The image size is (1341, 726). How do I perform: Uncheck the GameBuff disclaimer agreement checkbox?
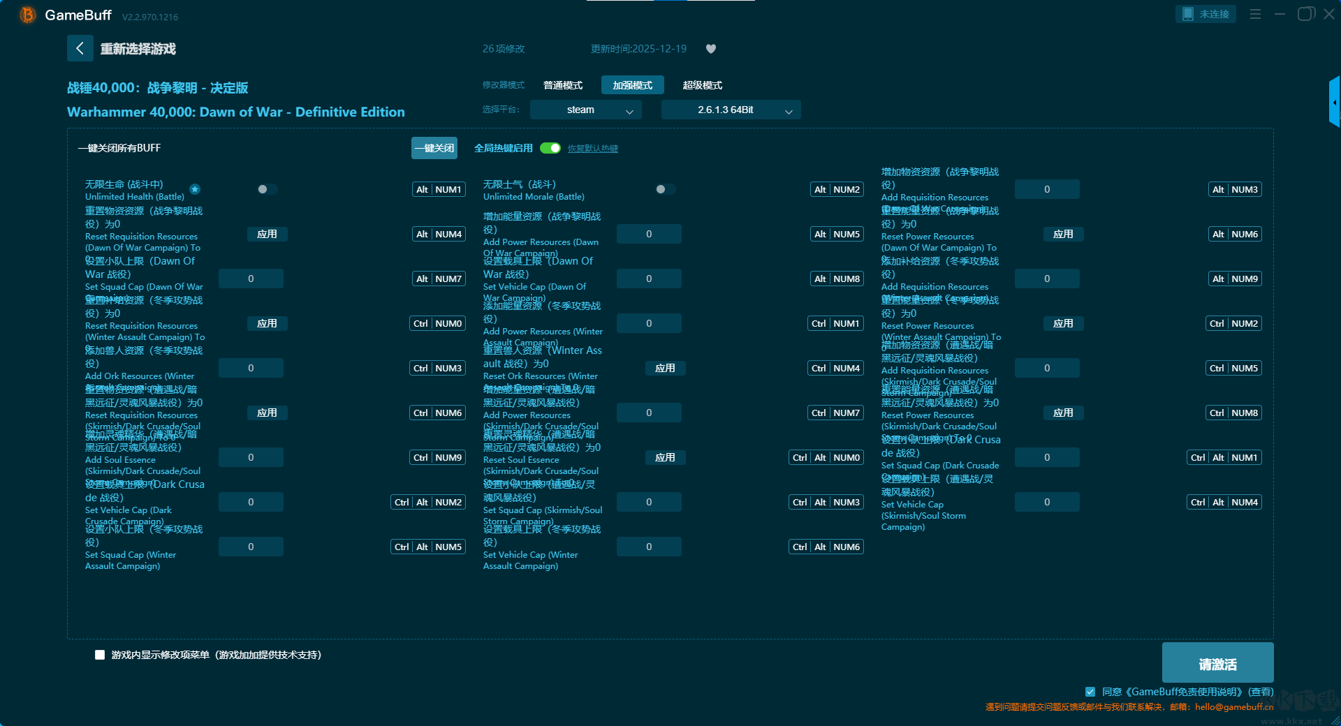(x=1090, y=692)
